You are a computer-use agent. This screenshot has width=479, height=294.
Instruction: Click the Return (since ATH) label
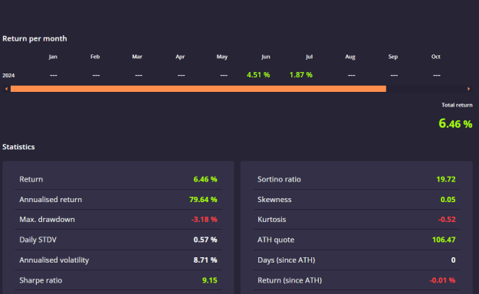coord(290,280)
